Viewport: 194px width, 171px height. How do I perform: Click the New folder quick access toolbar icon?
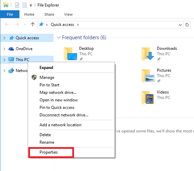click(25, 5)
